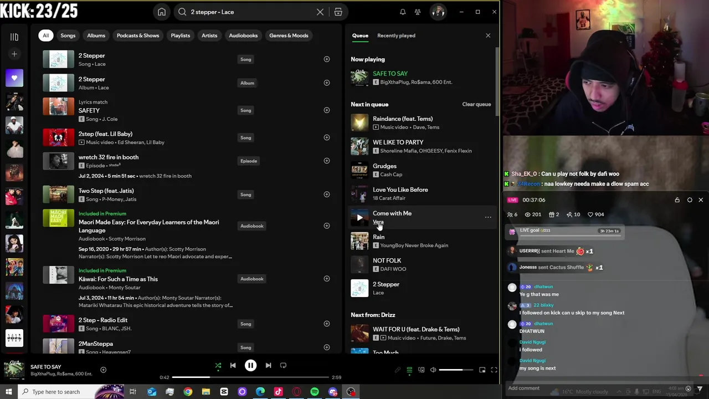Go to Spotify Home icon

pyautogui.click(x=162, y=12)
